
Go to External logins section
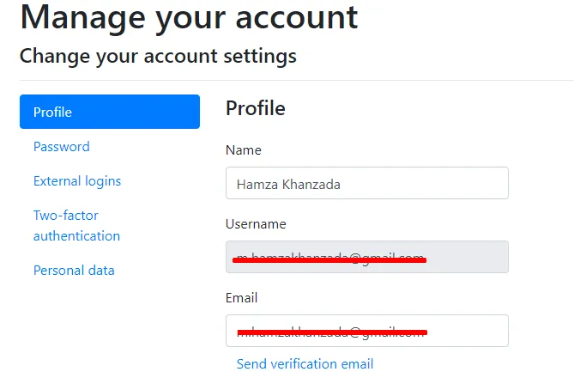(x=77, y=181)
